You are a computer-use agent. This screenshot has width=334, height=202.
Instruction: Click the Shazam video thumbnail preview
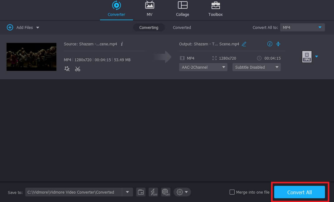tap(31, 57)
